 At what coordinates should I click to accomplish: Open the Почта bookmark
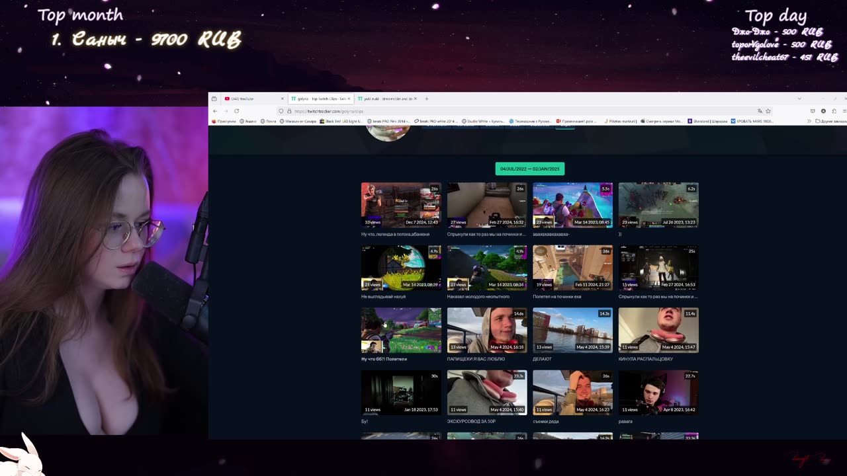point(269,121)
